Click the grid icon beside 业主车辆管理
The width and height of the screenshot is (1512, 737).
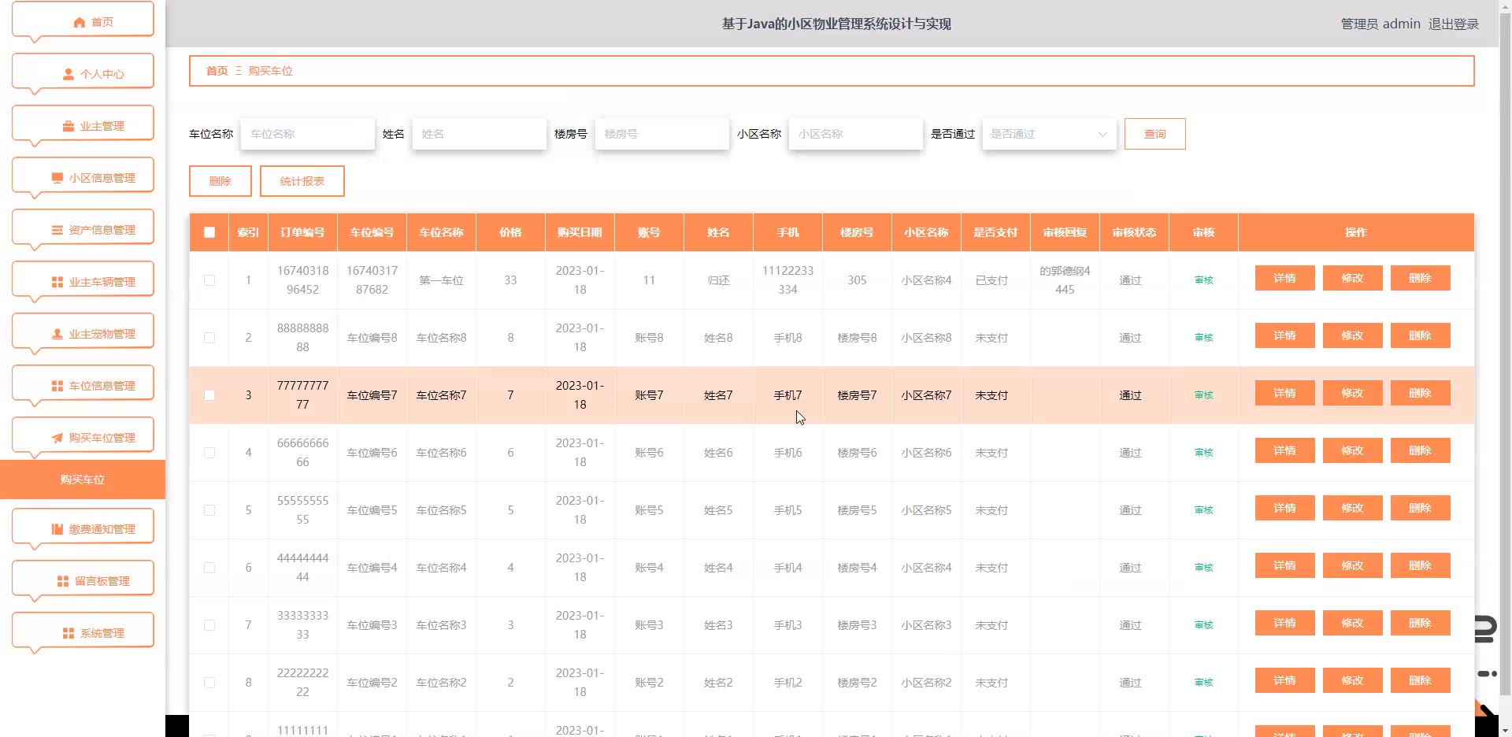point(57,282)
